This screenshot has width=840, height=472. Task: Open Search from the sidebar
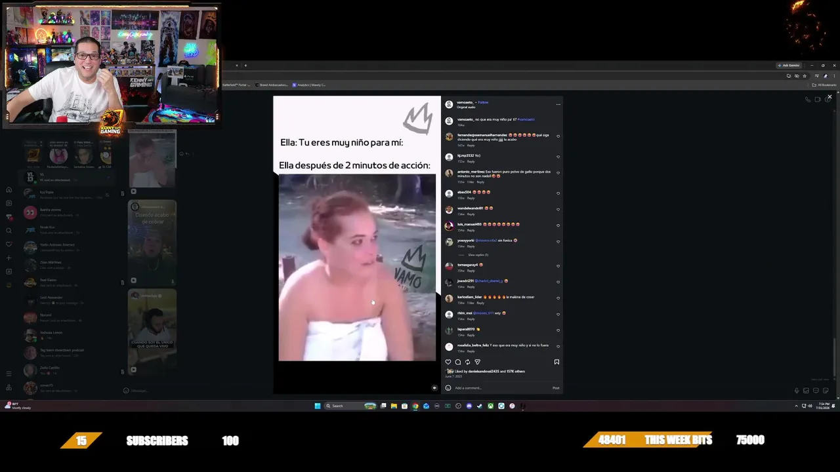pyautogui.click(x=9, y=231)
